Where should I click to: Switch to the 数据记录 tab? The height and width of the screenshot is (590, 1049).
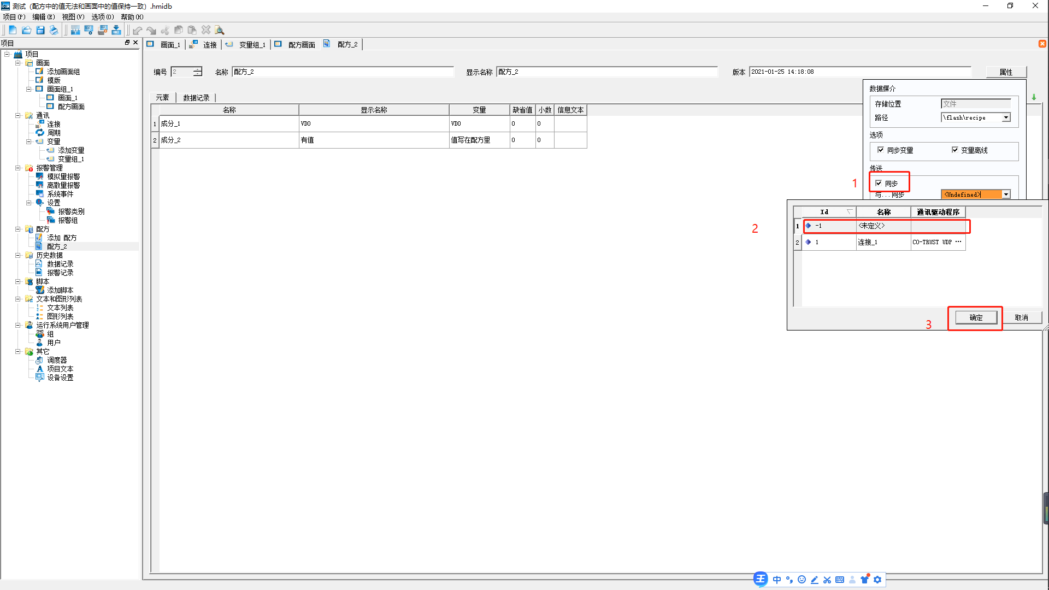[x=196, y=98]
